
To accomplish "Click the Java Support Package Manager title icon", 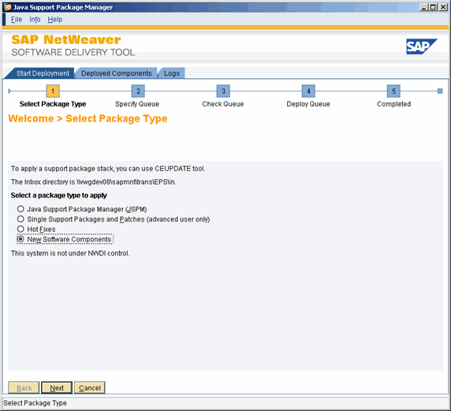I will [8, 7].
